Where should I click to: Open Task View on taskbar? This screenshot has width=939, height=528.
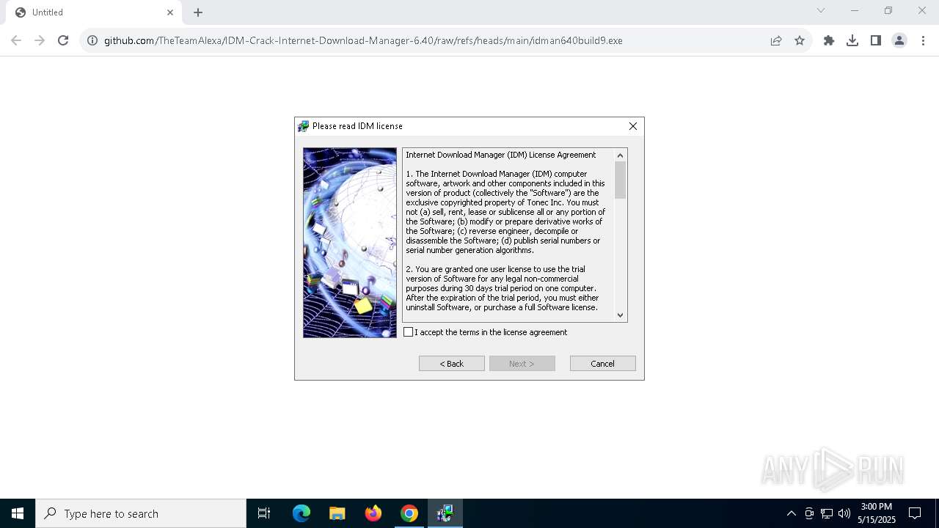264,513
